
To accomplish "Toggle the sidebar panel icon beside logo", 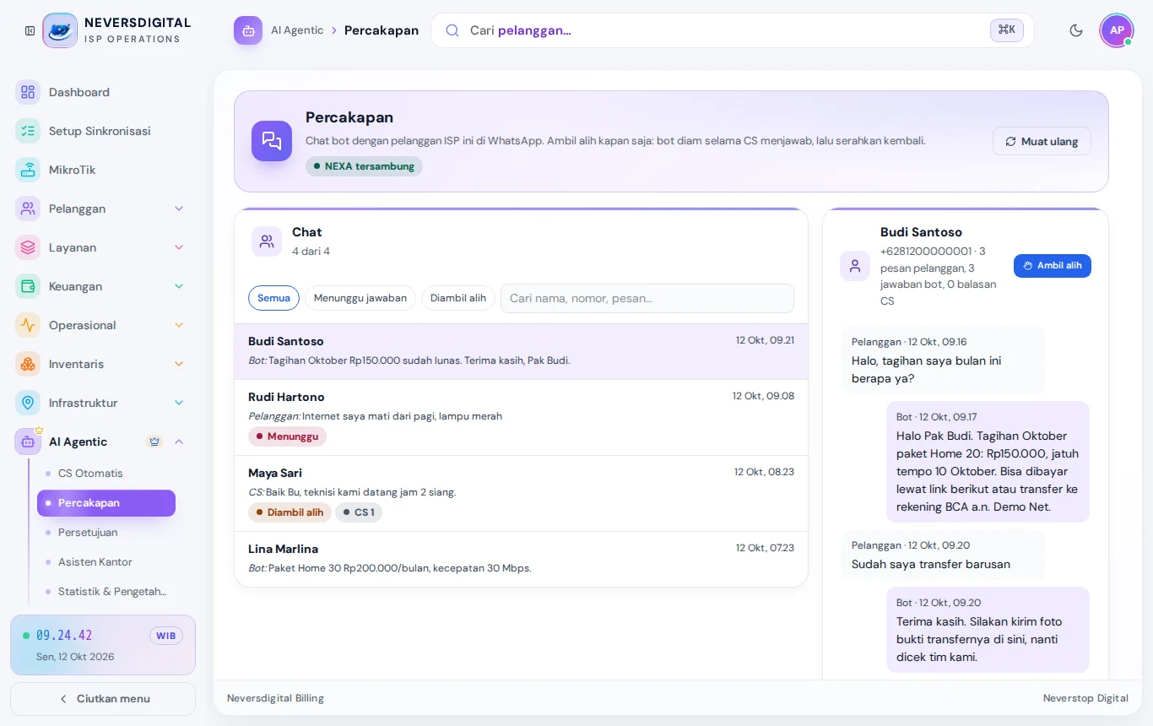I will 30,30.
